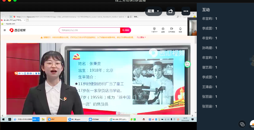254x130 pixels.
Task: Open the Xigua hamburger menu
Action: [5, 30]
